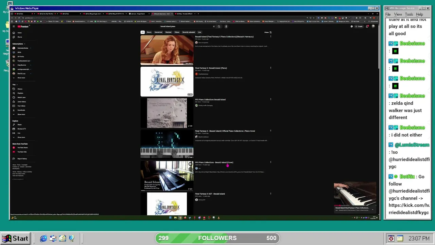Open Final Fantasy X OST - Besaid Island title
This screenshot has width=435, height=245.
210,194
